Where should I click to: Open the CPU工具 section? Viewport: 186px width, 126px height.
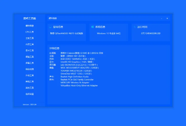(x=29, y=32)
